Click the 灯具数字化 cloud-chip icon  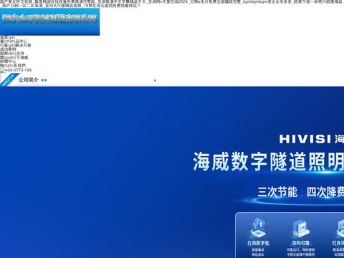point(258,228)
